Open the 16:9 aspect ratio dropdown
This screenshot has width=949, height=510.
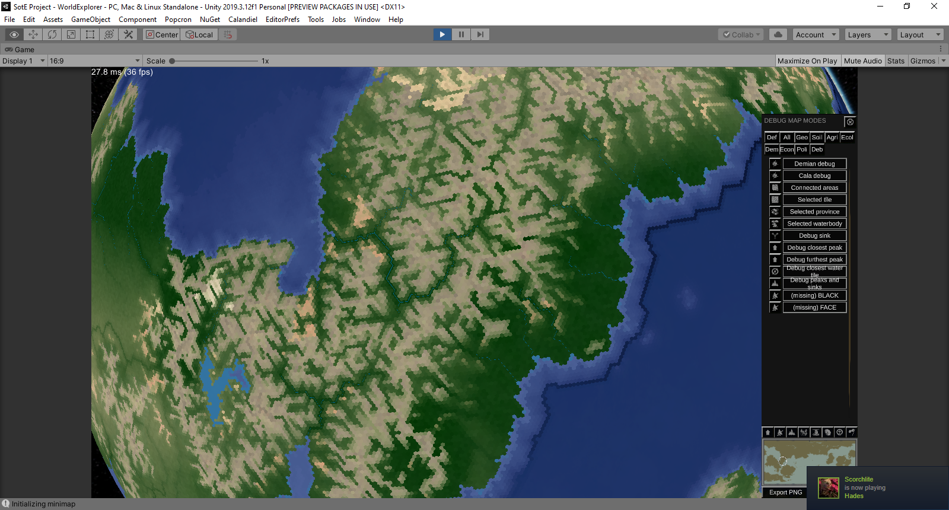(95, 60)
